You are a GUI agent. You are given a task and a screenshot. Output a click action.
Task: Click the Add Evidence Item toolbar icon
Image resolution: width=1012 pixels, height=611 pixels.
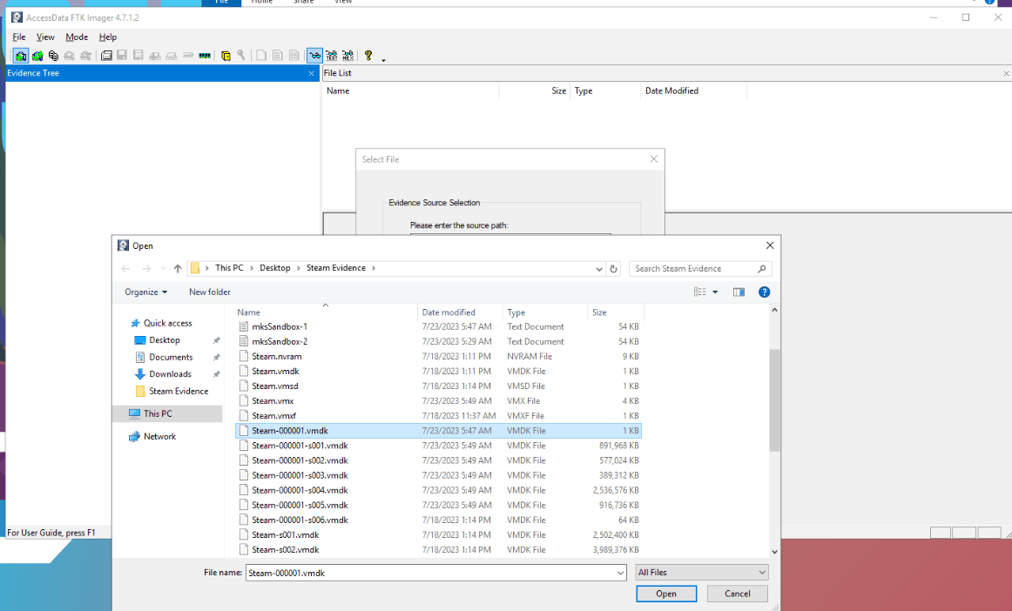click(x=21, y=56)
